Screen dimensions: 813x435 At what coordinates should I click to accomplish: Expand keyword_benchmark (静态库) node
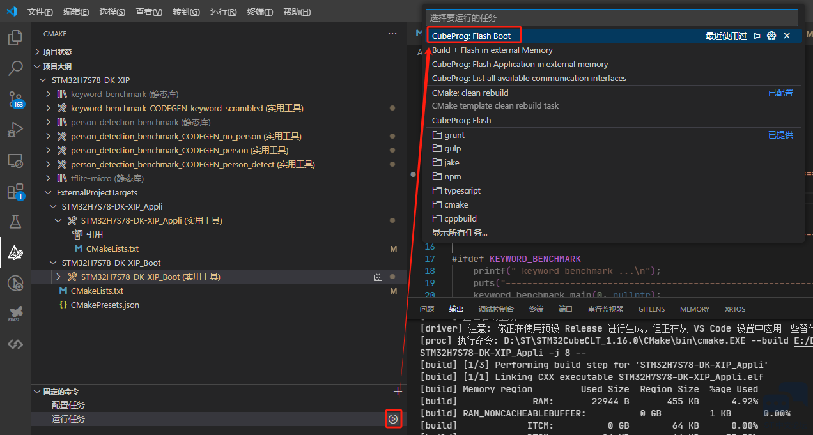pos(48,94)
